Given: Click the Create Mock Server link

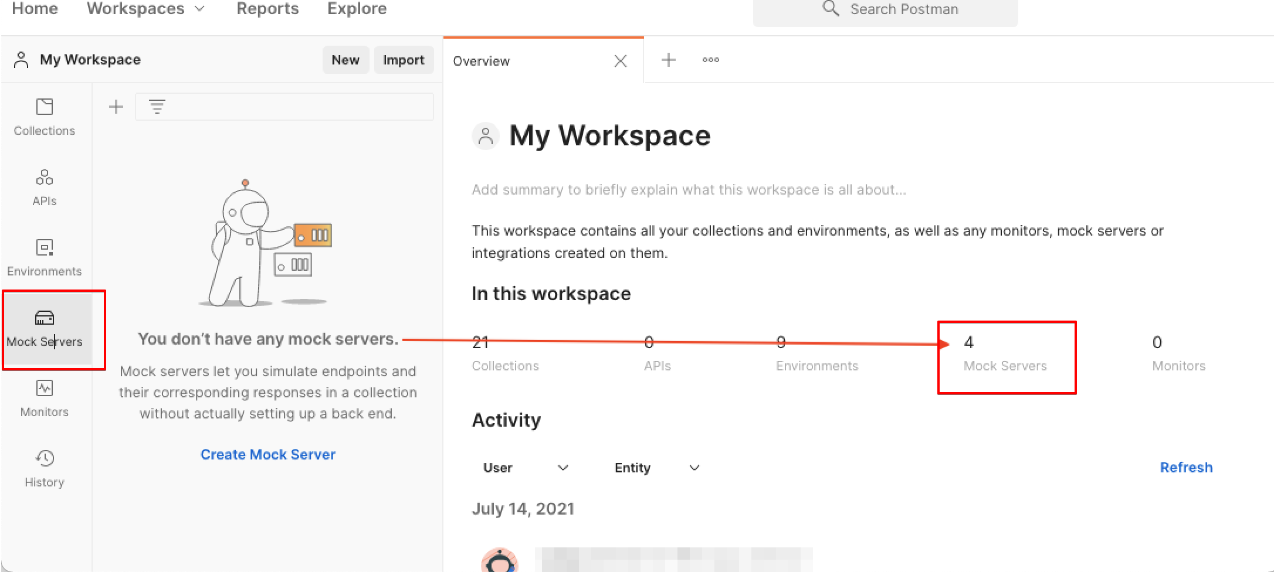Looking at the screenshot, I should point(267,454).
